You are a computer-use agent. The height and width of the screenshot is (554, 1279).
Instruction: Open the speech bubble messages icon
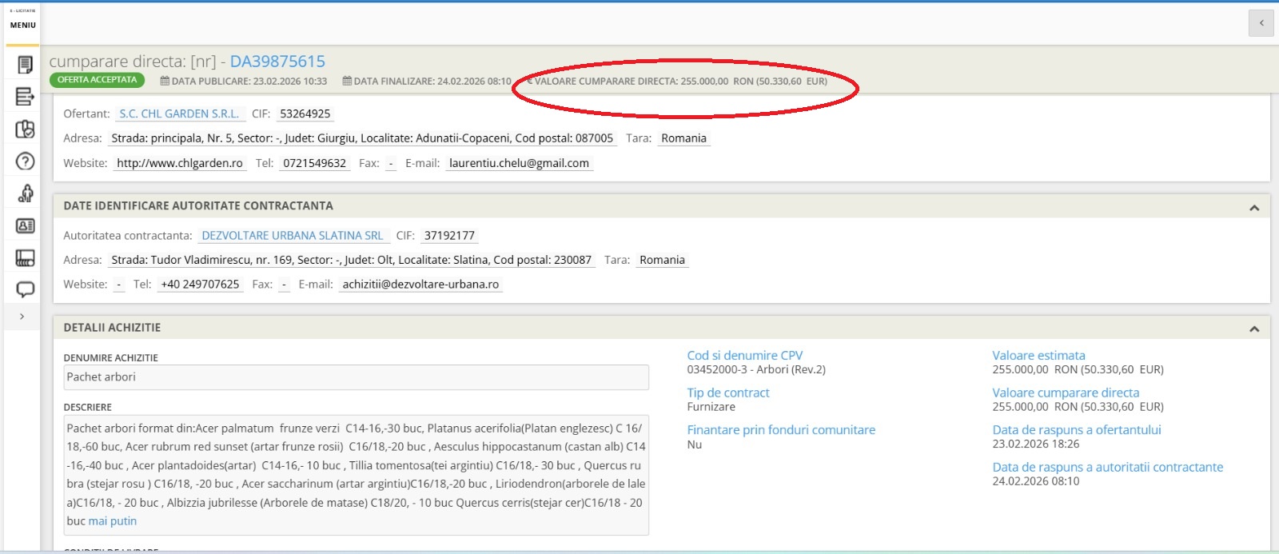coord(25,289)
